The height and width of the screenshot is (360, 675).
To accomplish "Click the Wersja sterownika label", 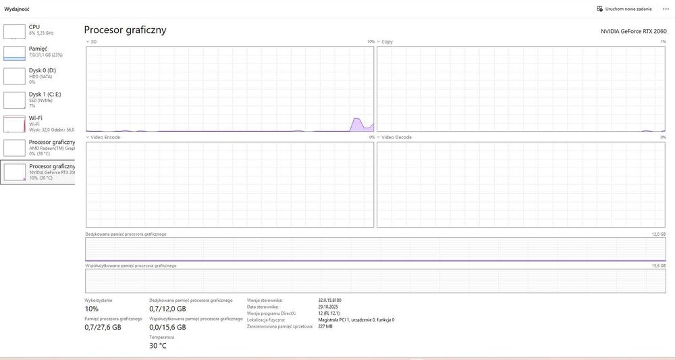I will pyautogui.click(x=265, y=300).
